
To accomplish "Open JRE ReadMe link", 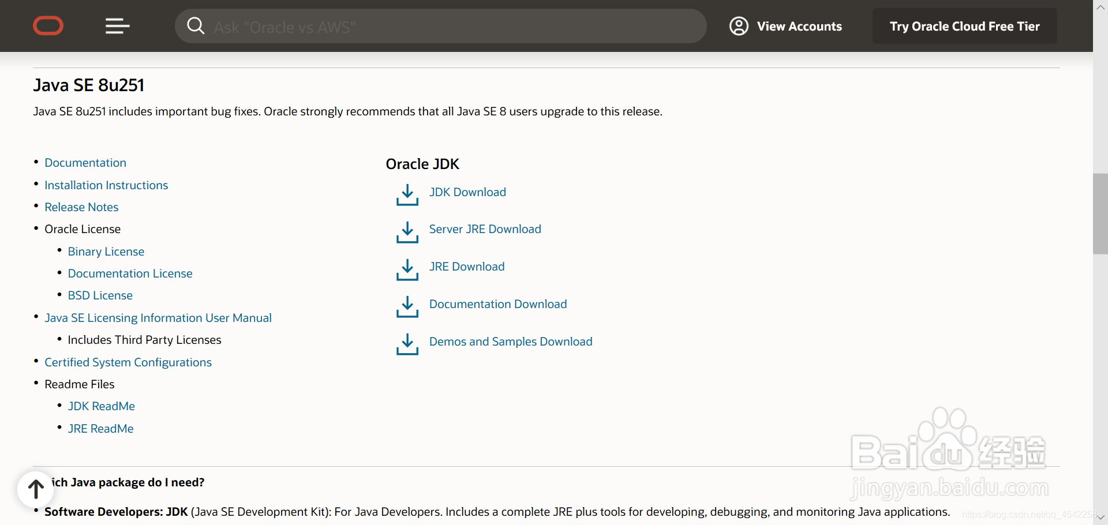I will pyautogui.click(x=100, y=429).
